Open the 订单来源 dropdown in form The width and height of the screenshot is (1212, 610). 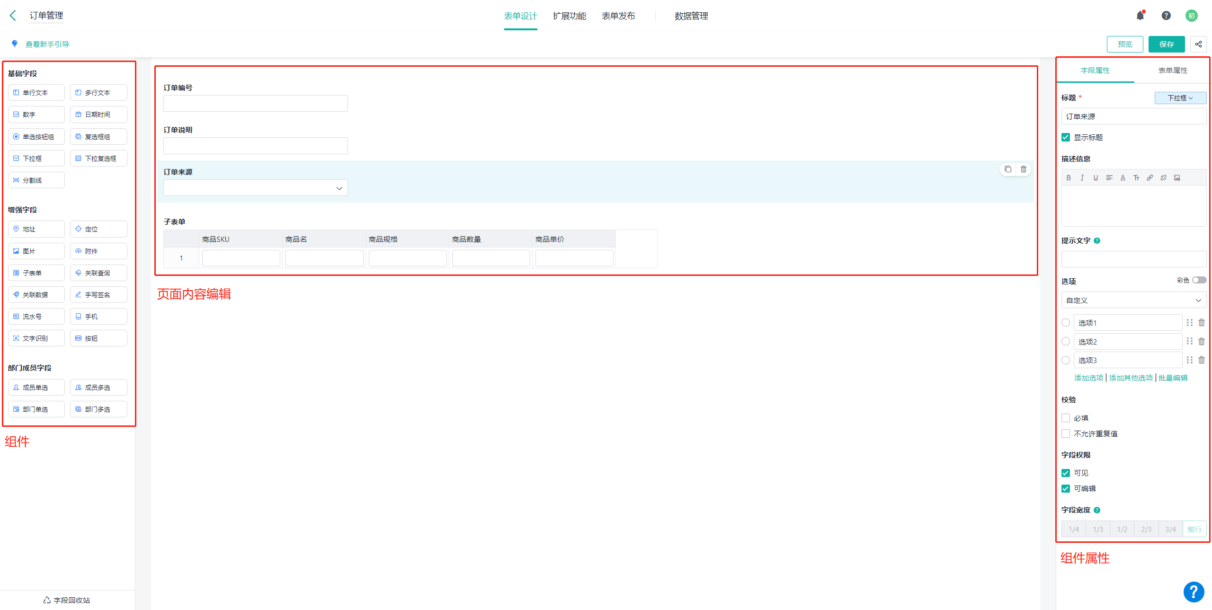pyautogui.click(x=256, y=188)
